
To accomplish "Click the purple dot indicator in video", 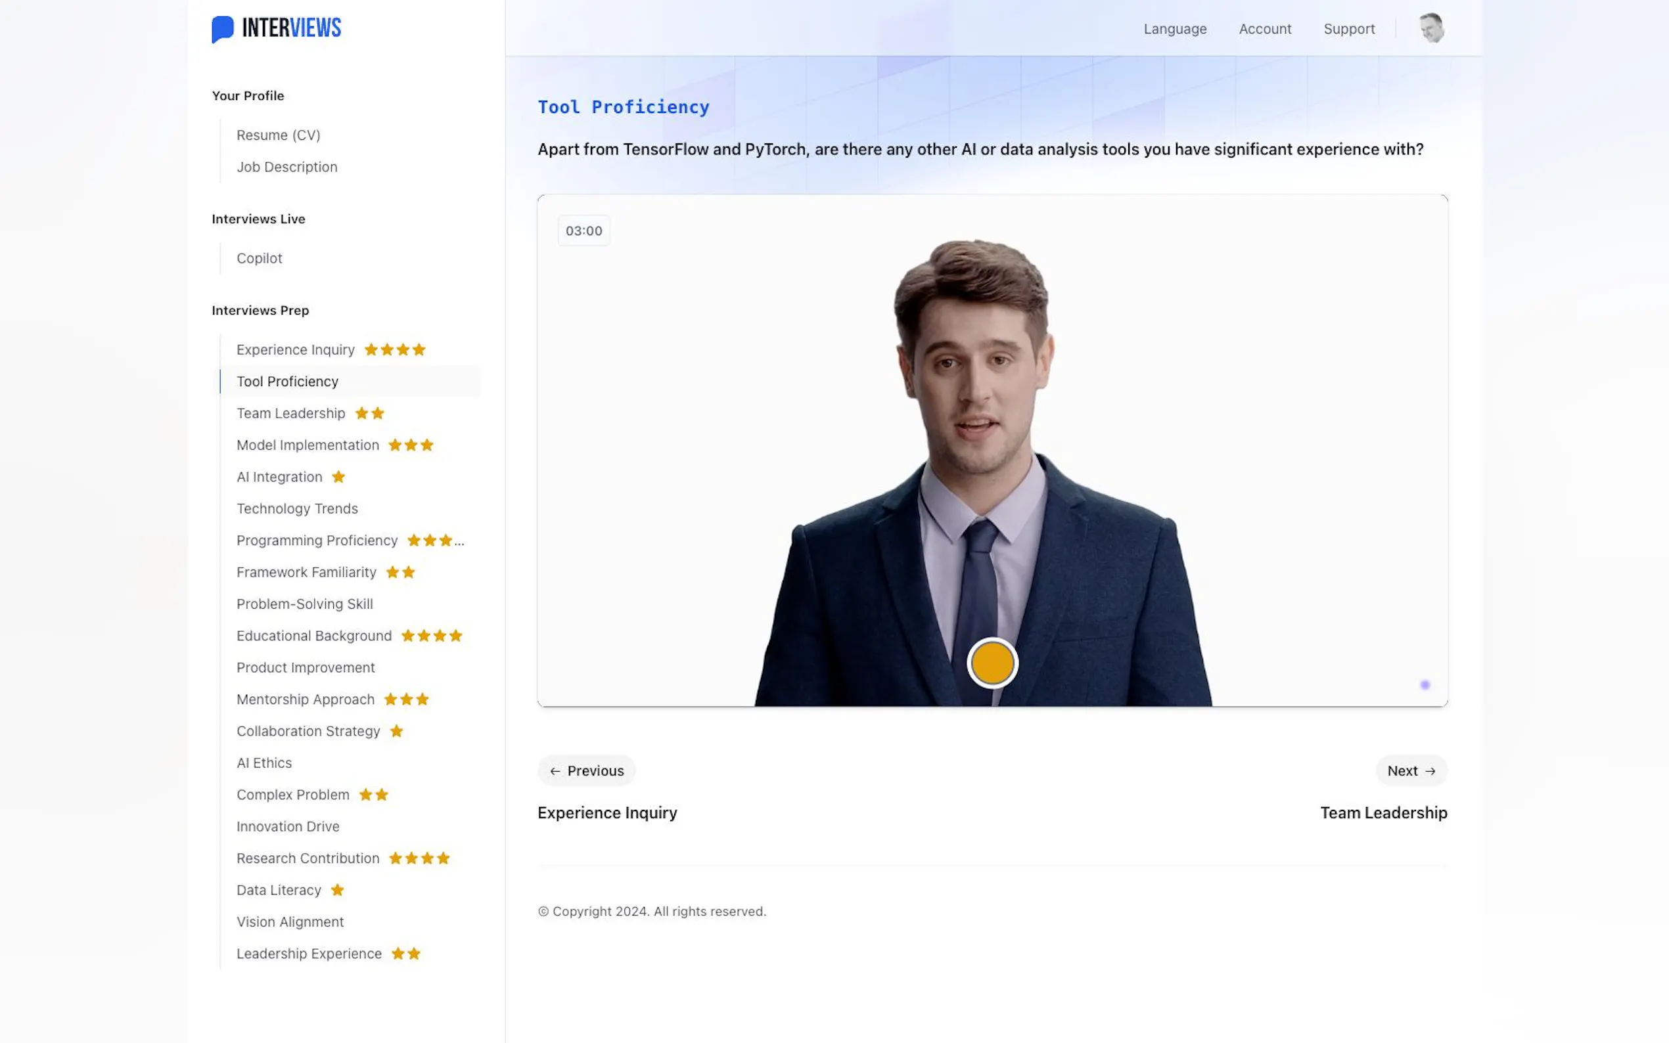I will 1425,684.
